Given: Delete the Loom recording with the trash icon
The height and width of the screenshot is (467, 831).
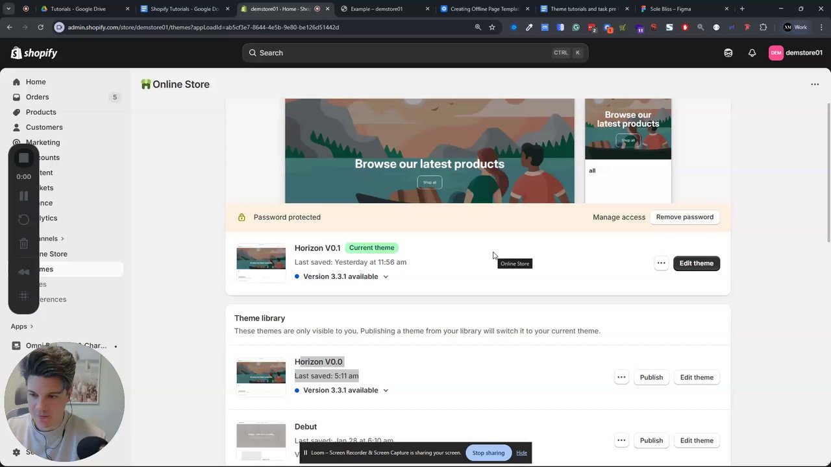Looking at the screenshot, I should click(23, 244).
